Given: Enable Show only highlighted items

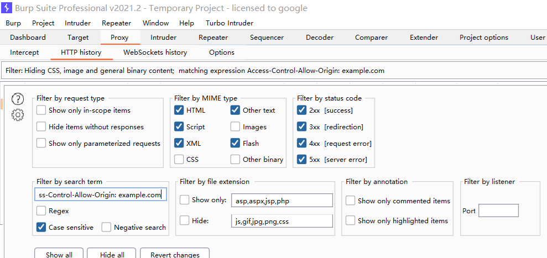Looking at the screenshot, I should (350, 220).
